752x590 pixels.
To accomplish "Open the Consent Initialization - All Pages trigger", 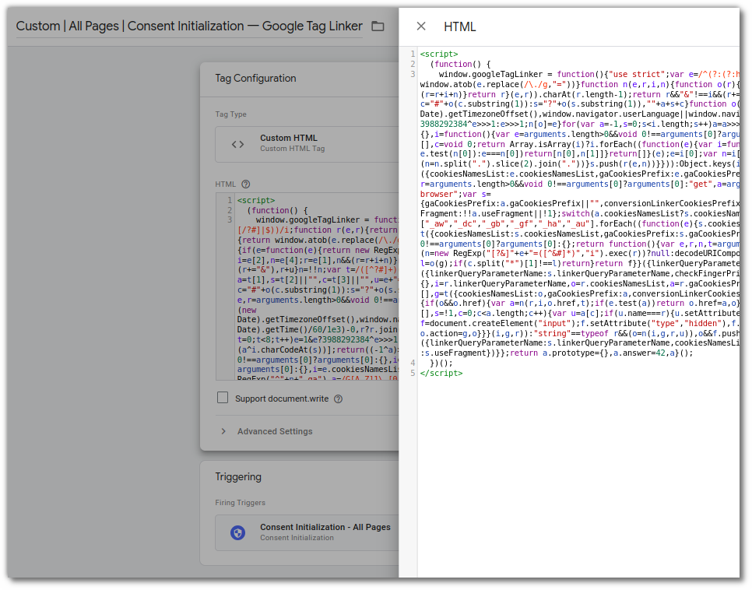I will (x=307, y=532).
